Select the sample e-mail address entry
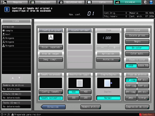Screen dimensions: 155x116 tap(16, 31)
